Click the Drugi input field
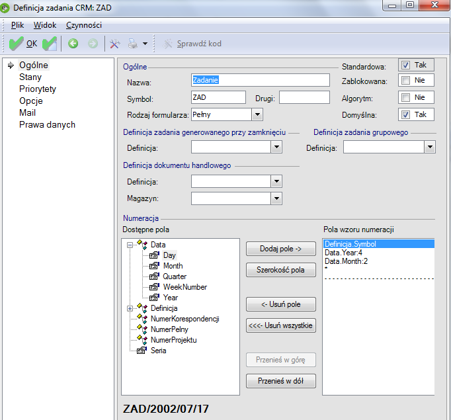This screenshot has width=451, height=420. pyautogui.click(x=304, y=97)
